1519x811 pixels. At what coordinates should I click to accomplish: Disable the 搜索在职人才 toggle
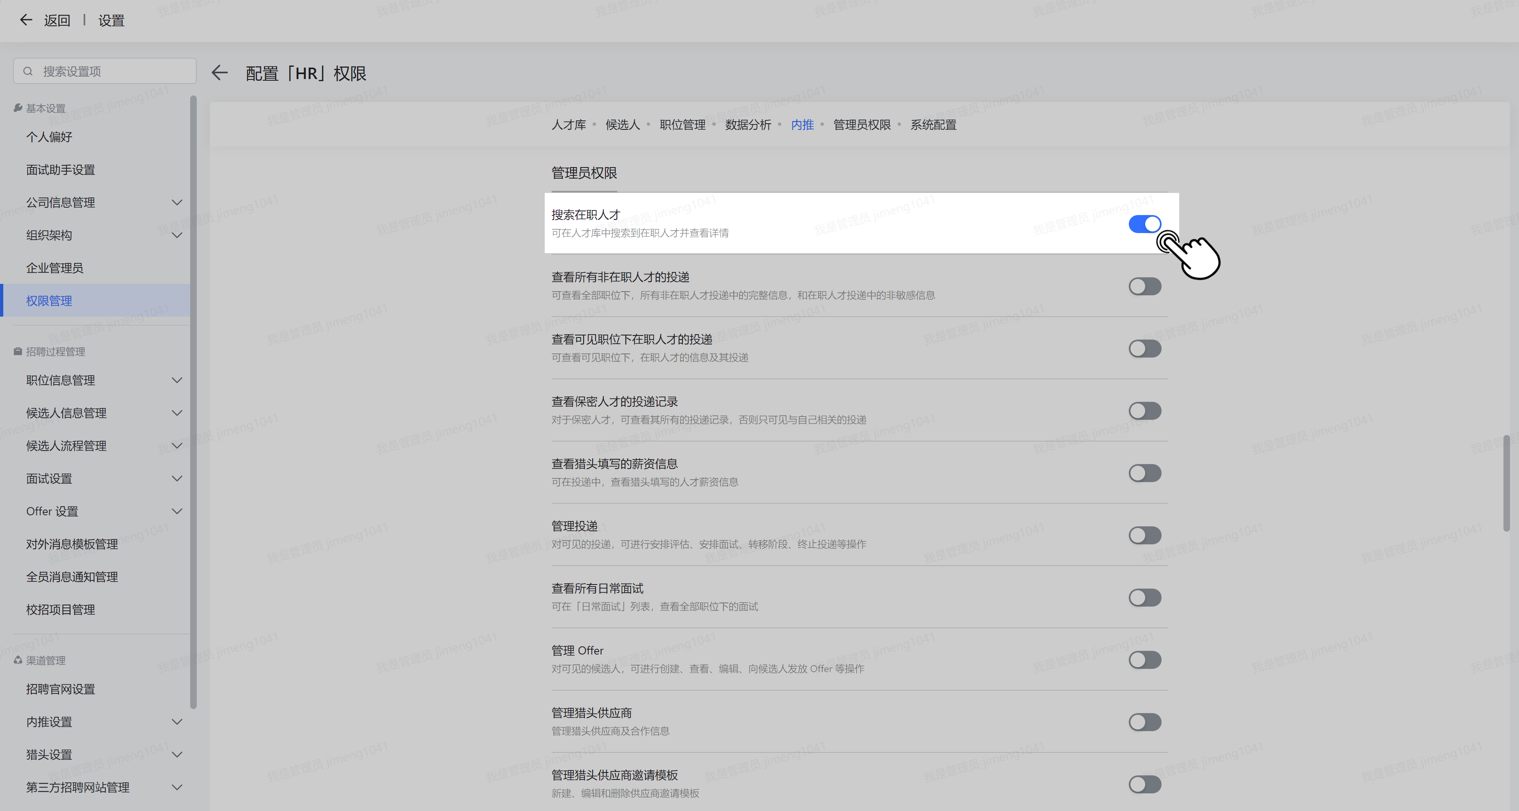[1144, 224]
